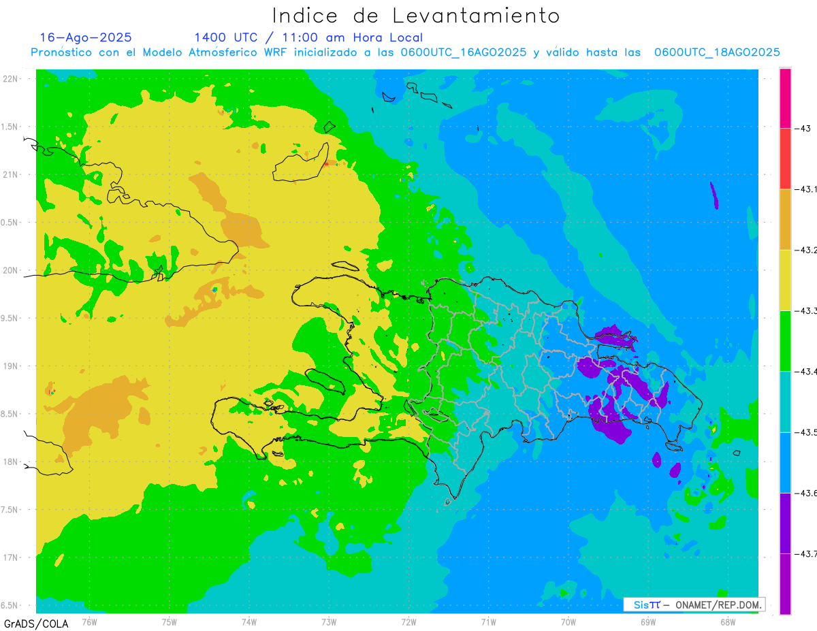Click the '8.5N' latitude label
Screen dimensions: 817x631
[10, 414]
